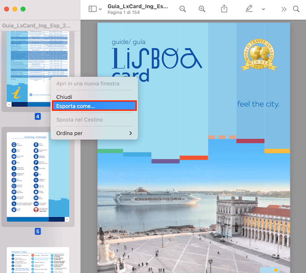Viewport: 306px width, 273px height.
Task: Choose 'Esporta come…' in context menu
Action: tap(94, 106)
